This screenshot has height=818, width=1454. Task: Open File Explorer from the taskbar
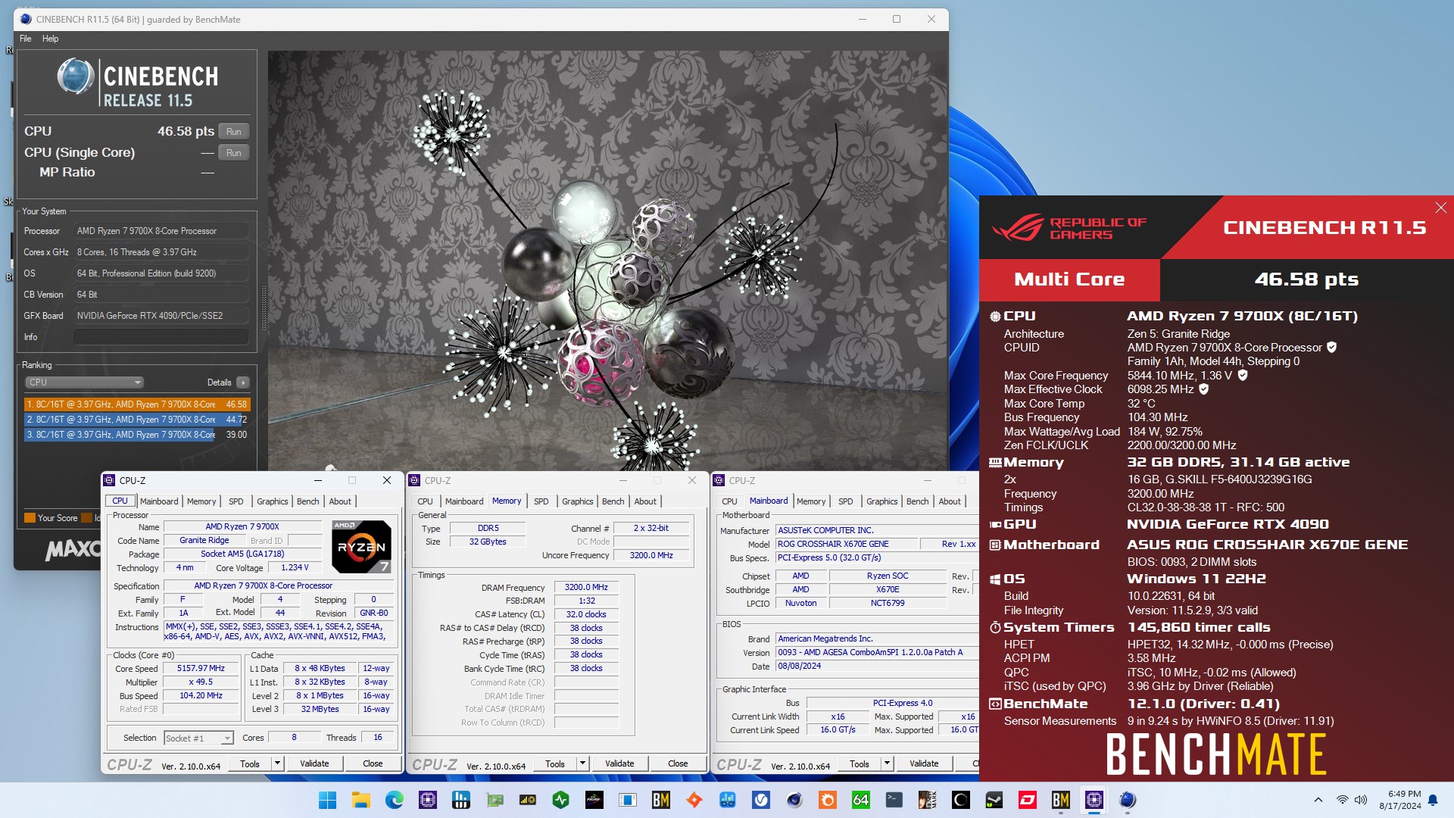tap(360, 800)
